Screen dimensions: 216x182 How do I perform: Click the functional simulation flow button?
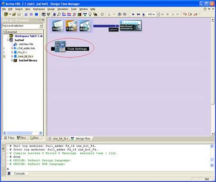(130, 26)
